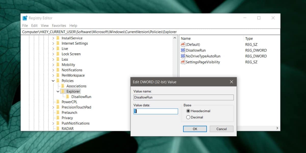Cancel the Edit DWORD dialog
Image resolution: width=306 pixels, height=153 pixels.
point(222,129)
